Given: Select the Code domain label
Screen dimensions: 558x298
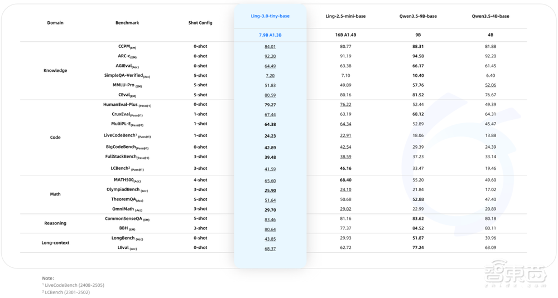Looking at the screenshot, I should tap(55, 138).
